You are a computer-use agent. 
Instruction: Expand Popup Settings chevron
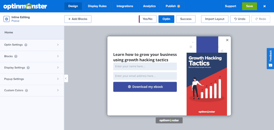(58, 79)
